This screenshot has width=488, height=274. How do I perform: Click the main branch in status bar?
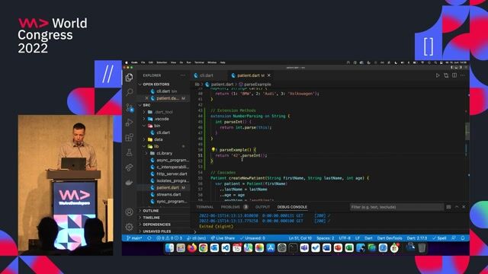pos(134,238)
